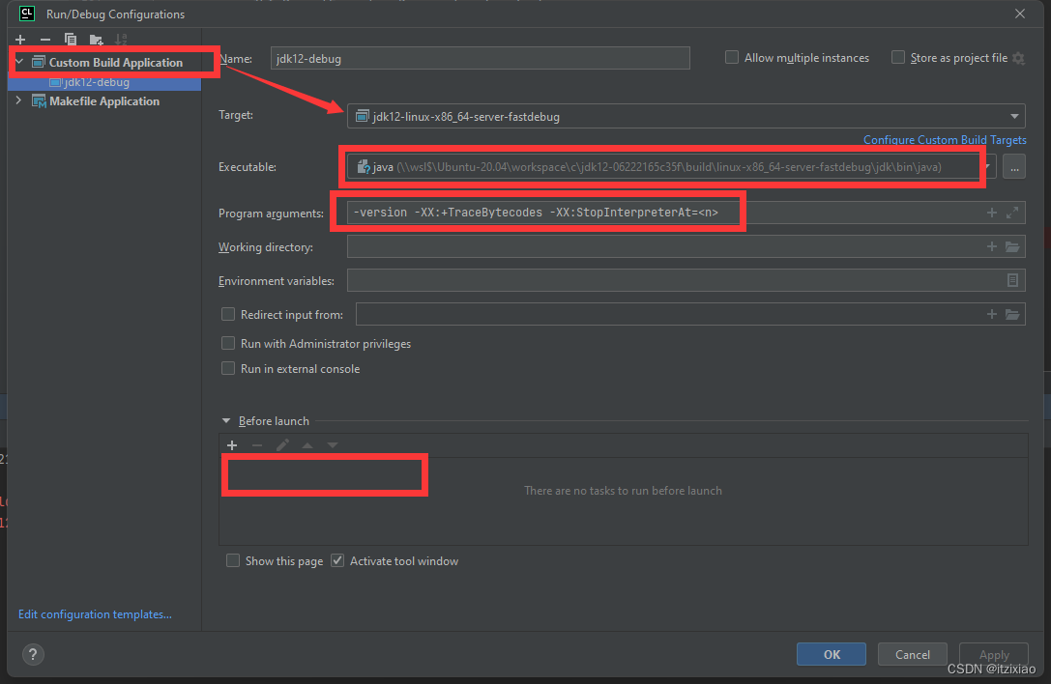Expand the Program arguments field
This screenshot has height=684, width=1051.
[x=1012, y=213]
